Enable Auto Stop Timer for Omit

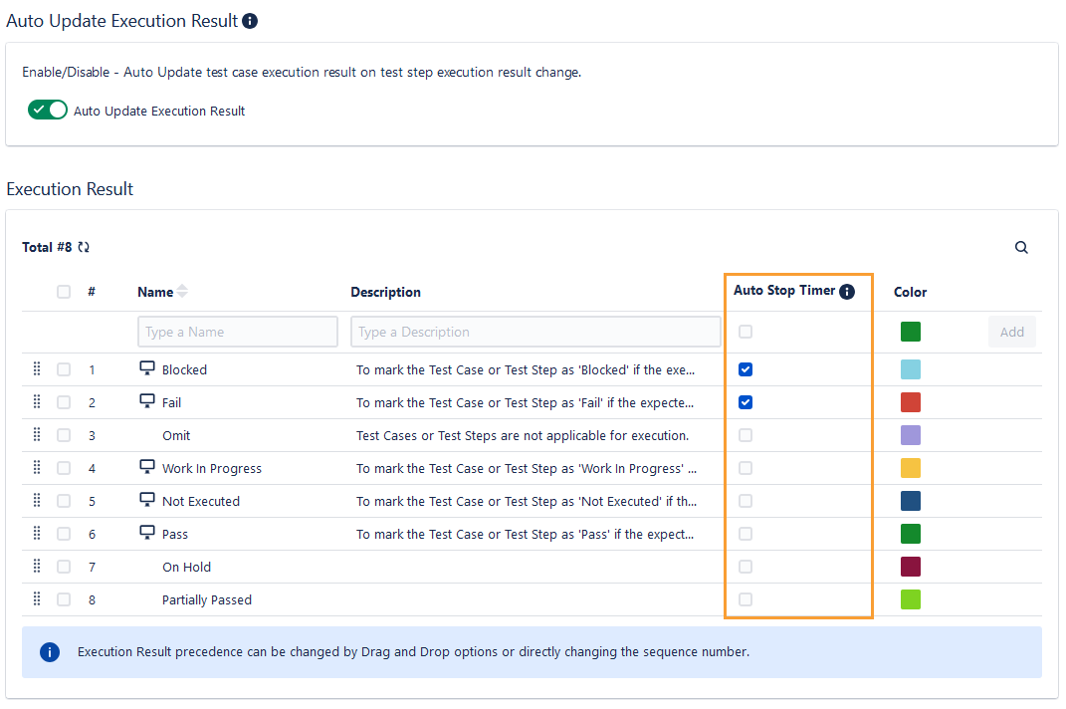(x=746, y=434)
